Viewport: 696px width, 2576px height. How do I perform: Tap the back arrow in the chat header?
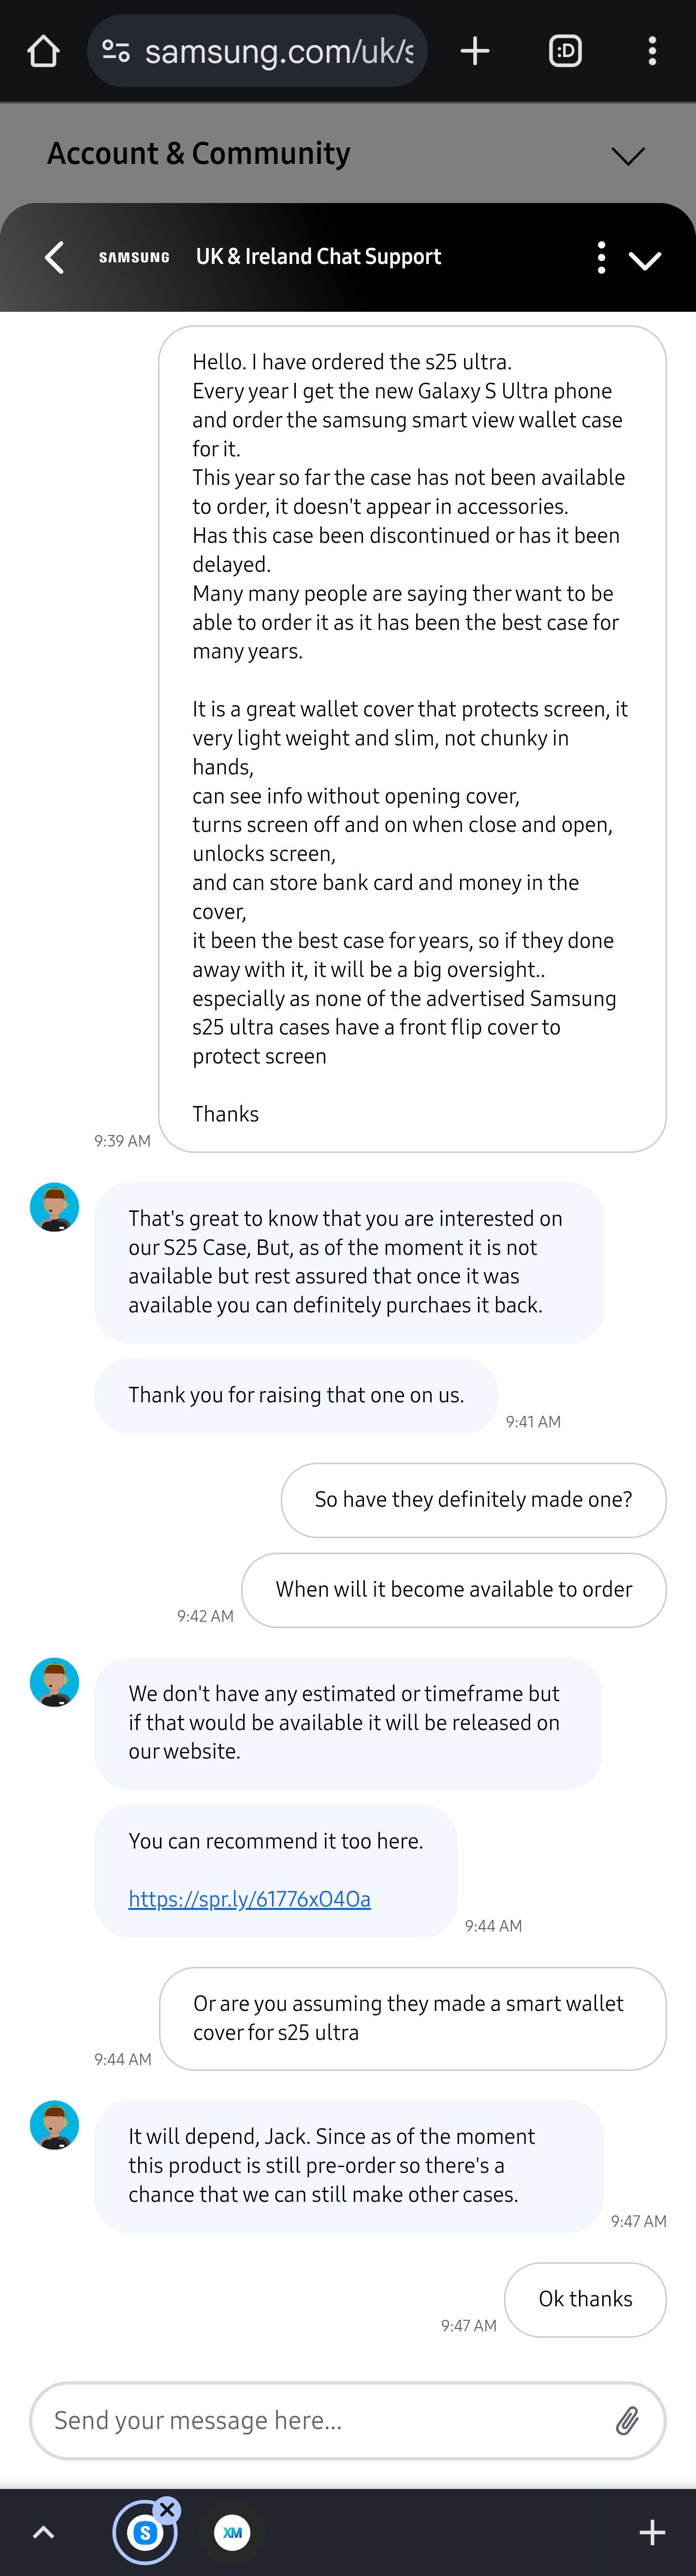tap(55, 257)
